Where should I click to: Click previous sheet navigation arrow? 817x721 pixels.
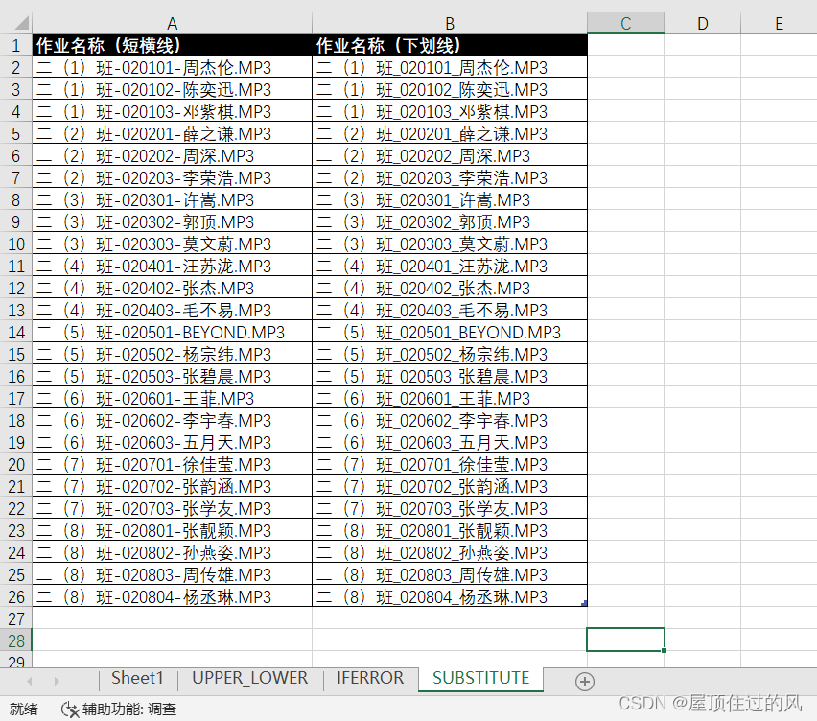[x=30, y=681]
